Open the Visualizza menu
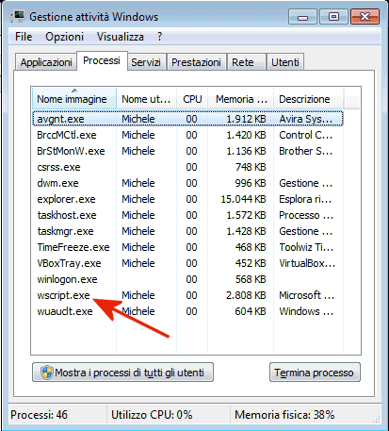Viewport: 389px width, 431px height. pos(121,37)
